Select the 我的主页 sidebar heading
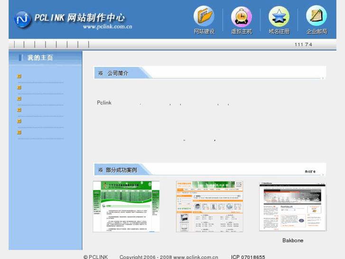Image resolution: width=345 pixels, height=259 pixels. [x=40, y=58]
